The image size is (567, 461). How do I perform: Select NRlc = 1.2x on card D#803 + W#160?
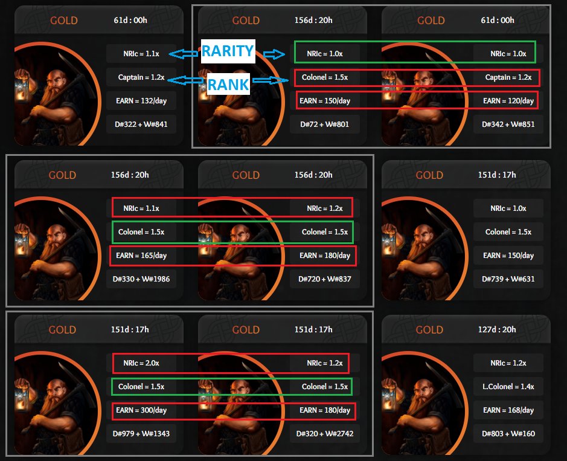(x=508, y=363)
